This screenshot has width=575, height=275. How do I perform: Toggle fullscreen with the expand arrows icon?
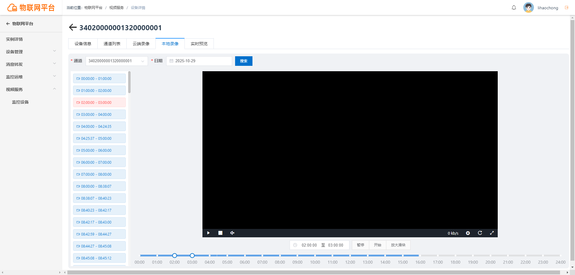[492, 233]
